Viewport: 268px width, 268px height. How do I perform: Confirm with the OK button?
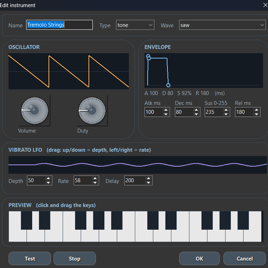point(199,258)
